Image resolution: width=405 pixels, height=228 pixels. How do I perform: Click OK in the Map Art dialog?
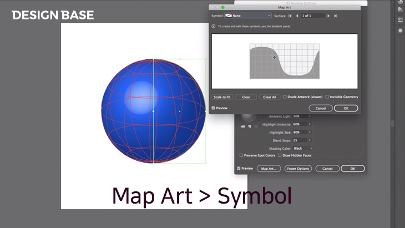[345, 108]
